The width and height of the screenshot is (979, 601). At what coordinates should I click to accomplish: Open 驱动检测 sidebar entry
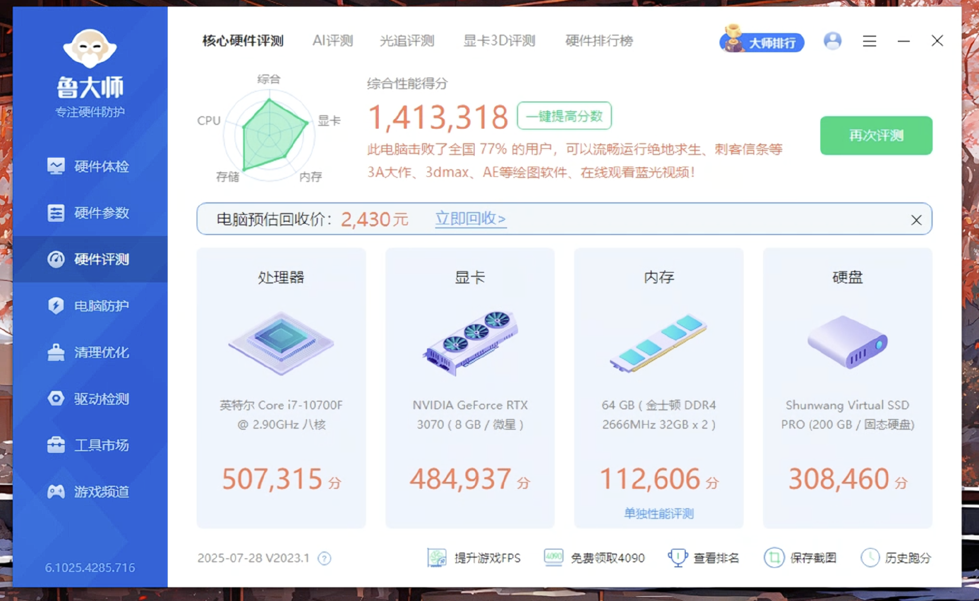pyautogui.click(x=90, y=399)
